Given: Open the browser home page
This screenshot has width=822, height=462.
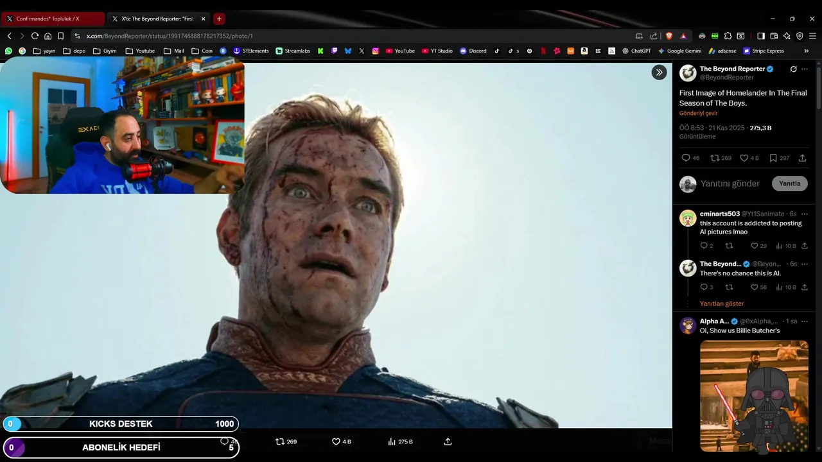Looking at the screenshot, I should pos(48,36).
